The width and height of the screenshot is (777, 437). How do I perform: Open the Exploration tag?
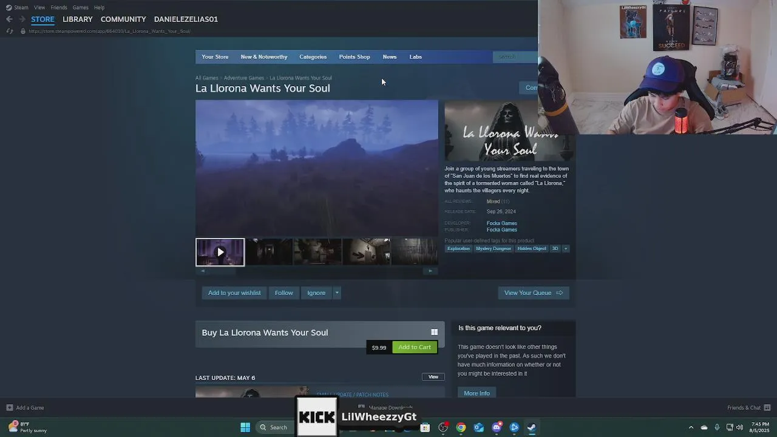[458, 249]
